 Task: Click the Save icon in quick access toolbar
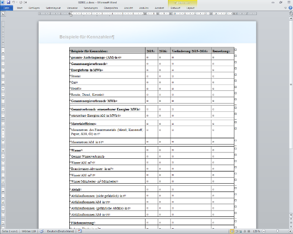pos(8,2)
